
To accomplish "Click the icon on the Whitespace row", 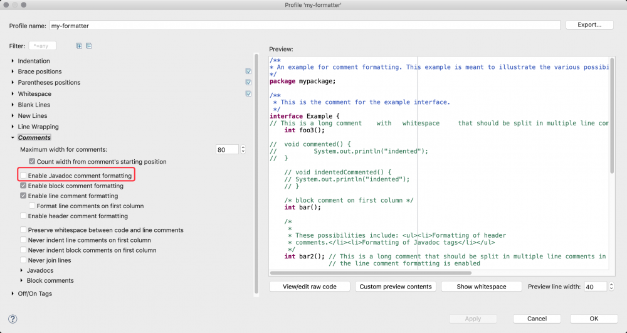I will 249,94.
